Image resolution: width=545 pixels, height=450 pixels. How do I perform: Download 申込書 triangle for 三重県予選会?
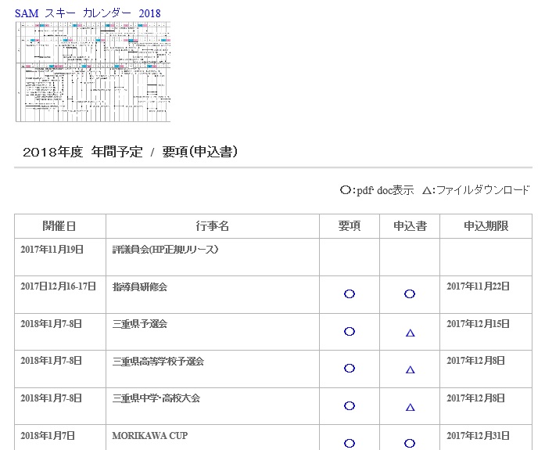(410, 333)
